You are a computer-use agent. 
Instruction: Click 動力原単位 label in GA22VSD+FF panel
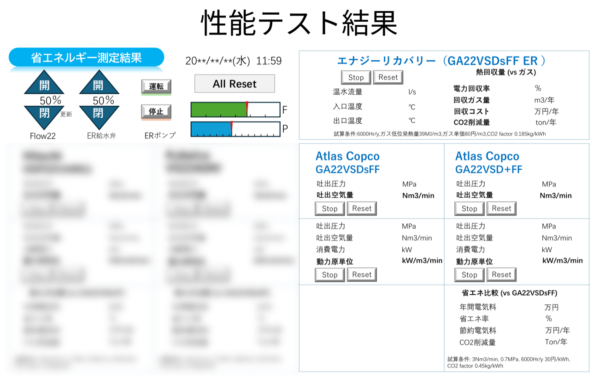coord(475,262)
